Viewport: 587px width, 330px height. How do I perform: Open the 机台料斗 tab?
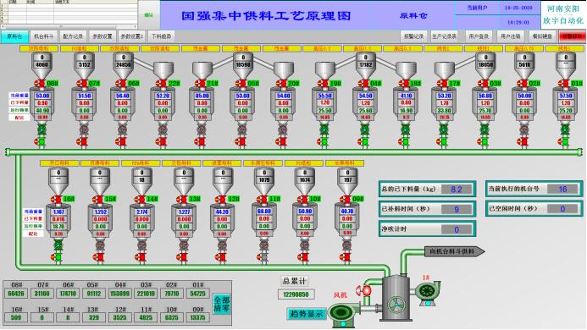pyautogui.click(x=44, y=36)
